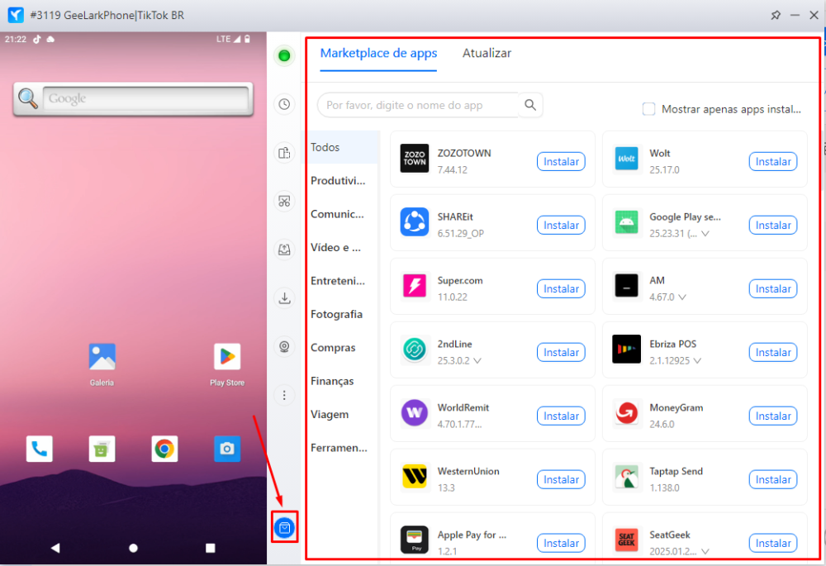Select the scissors screenshot sidebar icon
The image size is (826, 566).
click(284, 202)
